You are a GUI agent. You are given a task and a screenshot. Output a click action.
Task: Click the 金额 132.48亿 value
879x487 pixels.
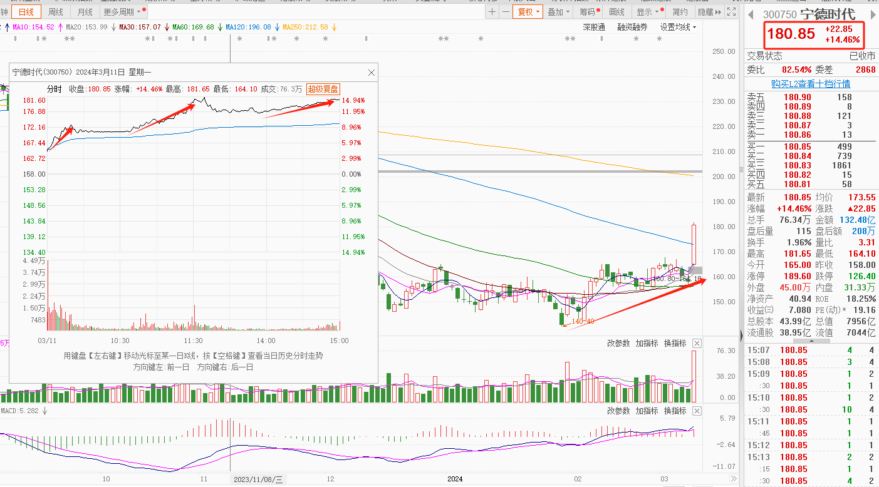858,220
